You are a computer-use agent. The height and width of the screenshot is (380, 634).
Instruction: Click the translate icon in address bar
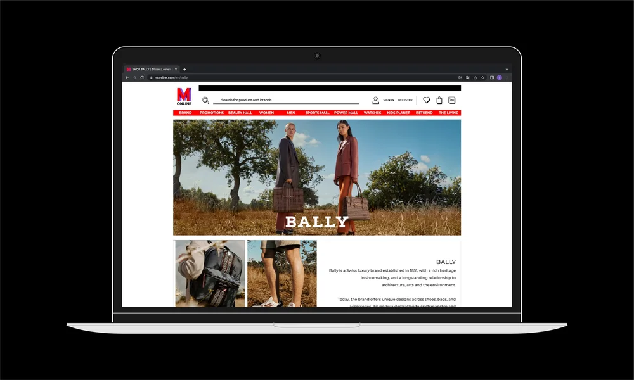(x=467, y=77)
